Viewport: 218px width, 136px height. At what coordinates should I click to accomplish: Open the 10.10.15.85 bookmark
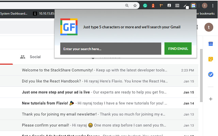tap(44, 14)
